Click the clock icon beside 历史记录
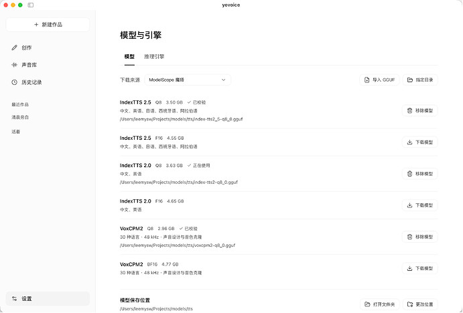The width and height of the screenshot is (463, 313). click(14, 82)
